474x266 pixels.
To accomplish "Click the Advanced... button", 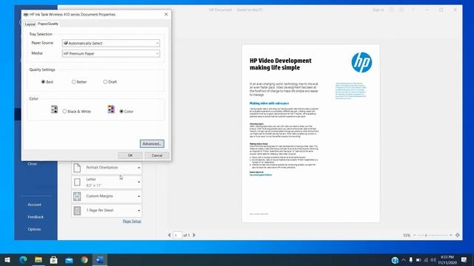I will pyautogui.click(x=152, y=143).
